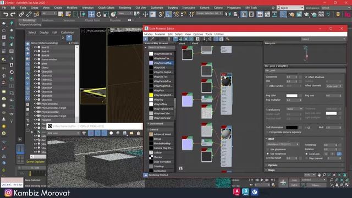Click the search magnifier in Slate Material Editor toolbar
Image resolution: width=352 pixels, height=198 pixels.
point(227,39)
